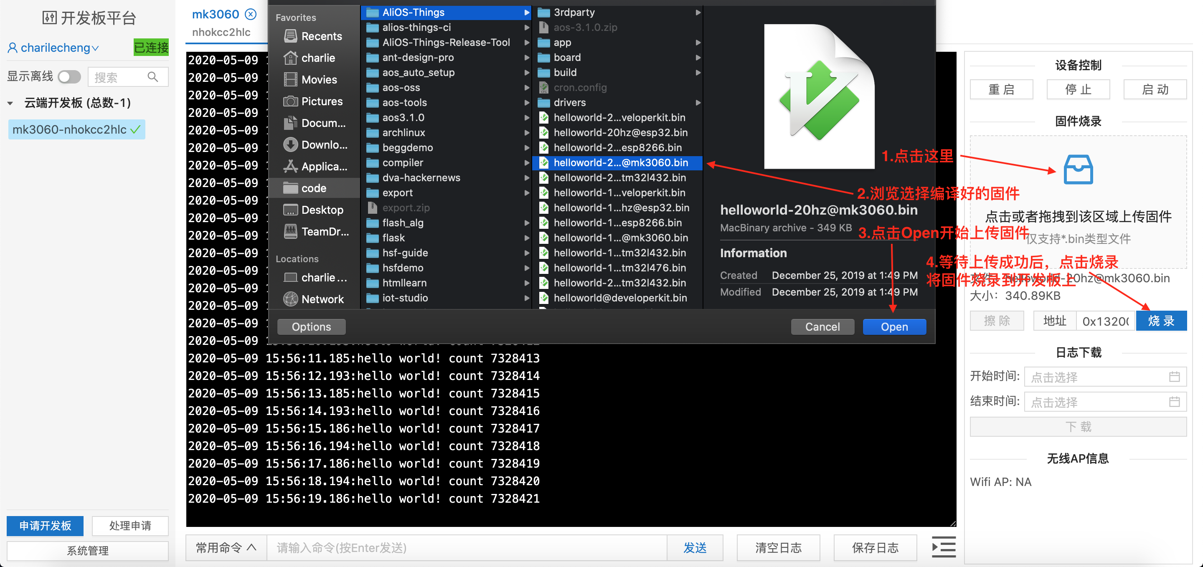Click the 下载 log download button
Screen dimensions: 1203x567
(1078, 427)
